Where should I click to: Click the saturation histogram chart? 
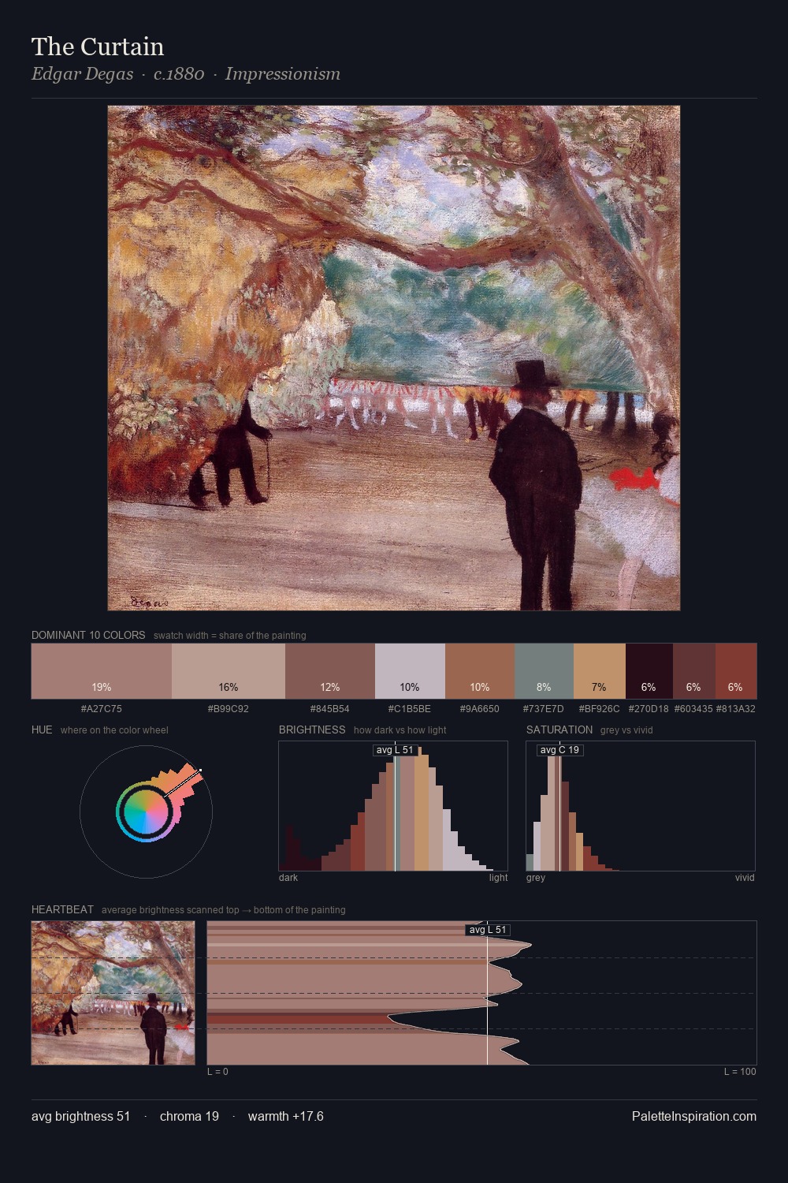641,806
